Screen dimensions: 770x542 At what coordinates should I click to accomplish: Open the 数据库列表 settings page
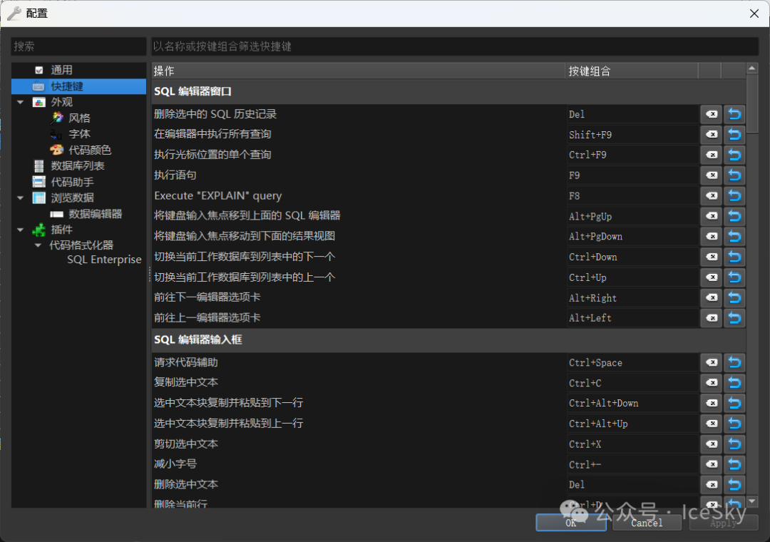click(x=78, y=165)
